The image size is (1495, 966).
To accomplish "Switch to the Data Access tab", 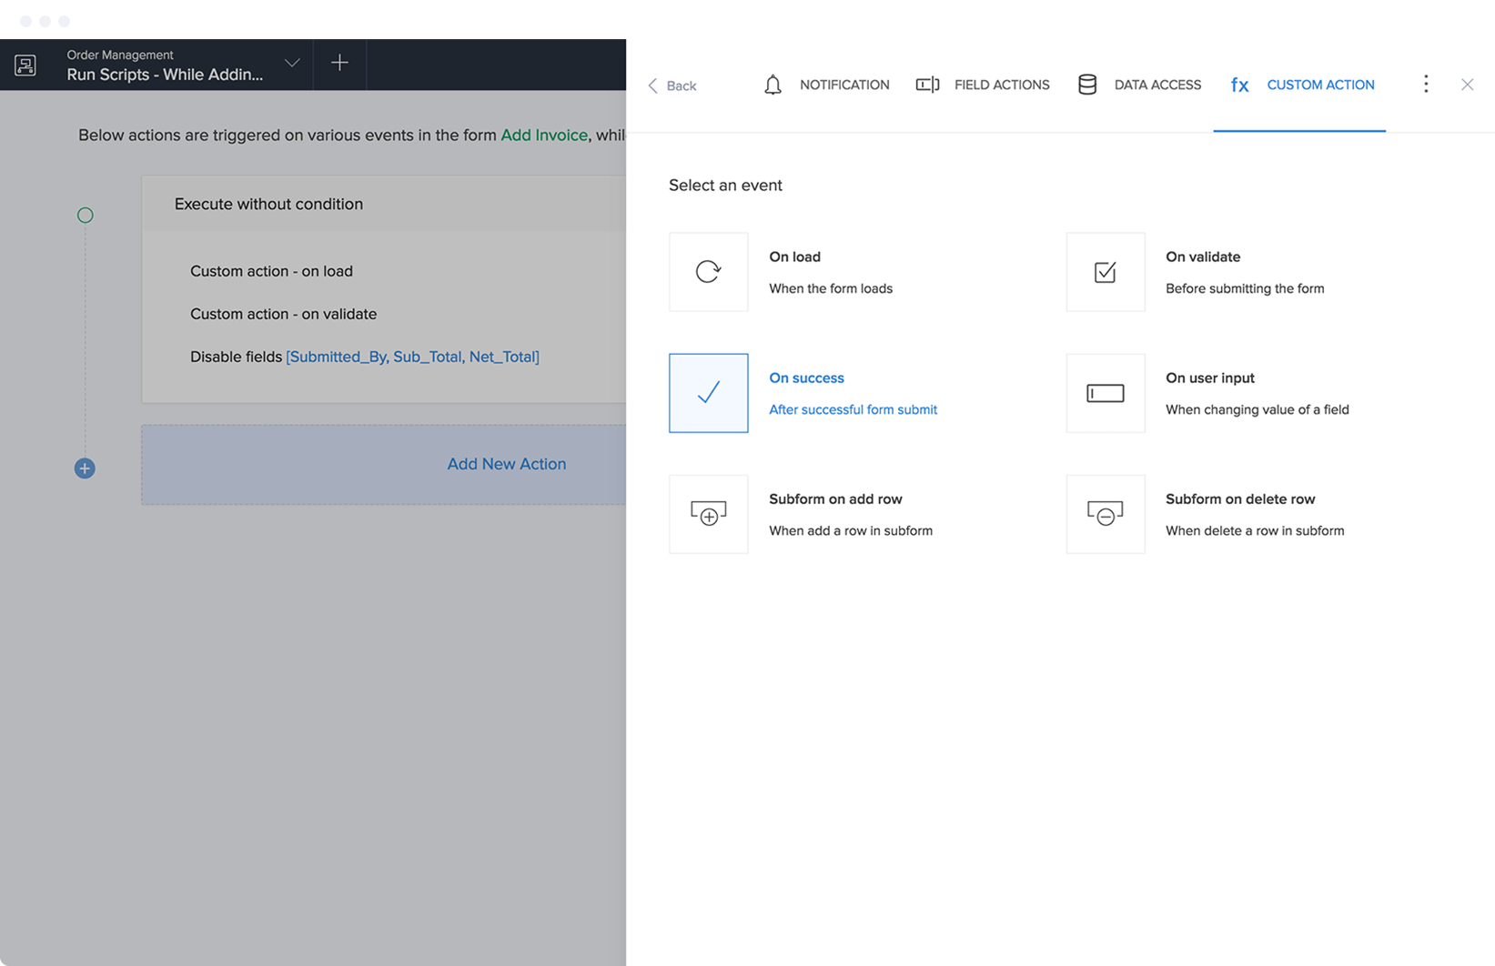I will click(1139, 85).
